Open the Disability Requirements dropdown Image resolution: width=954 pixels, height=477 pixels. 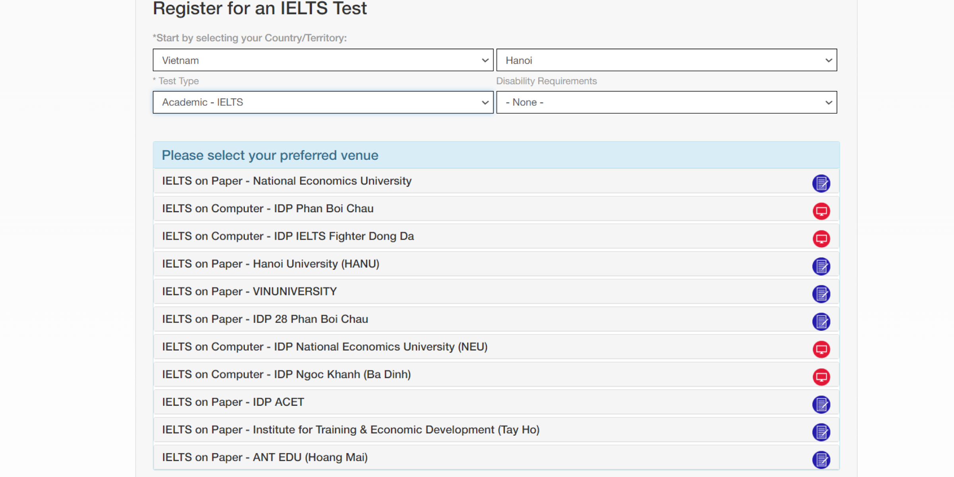coord(667,102)
